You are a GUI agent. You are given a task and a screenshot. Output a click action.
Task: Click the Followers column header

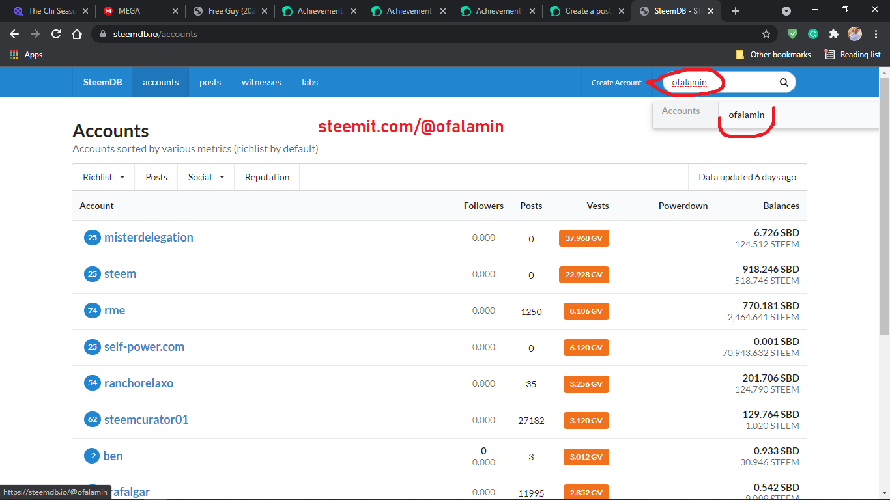tap(483, 206)
